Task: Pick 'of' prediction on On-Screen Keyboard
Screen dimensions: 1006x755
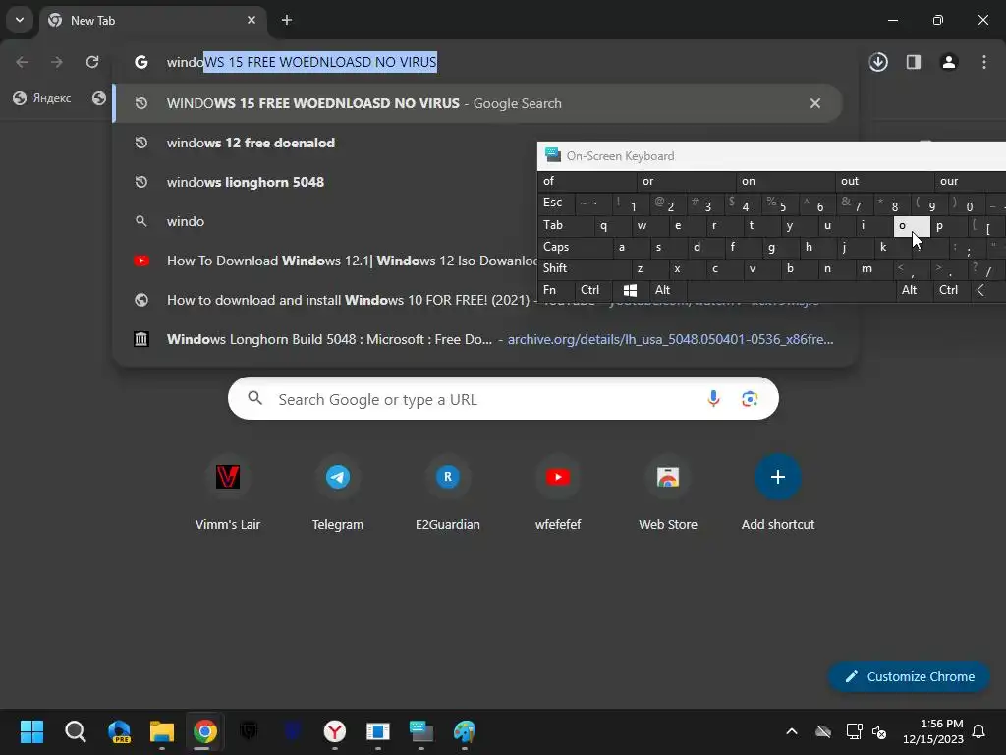Action: [587, 181]
